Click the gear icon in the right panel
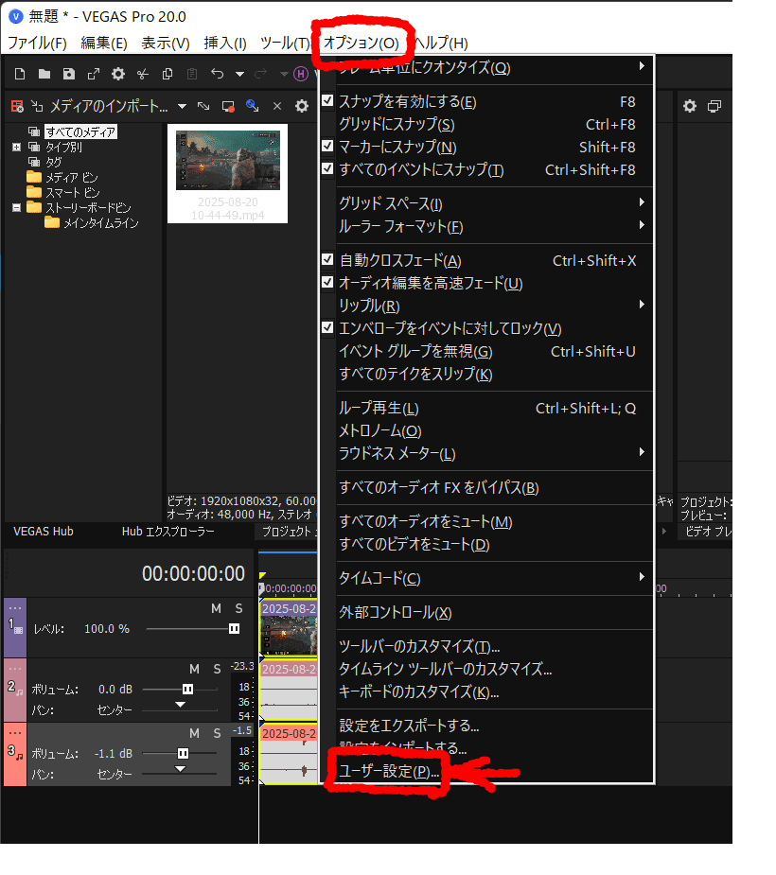This screenshot has height=875, width=776. [690, 106]
